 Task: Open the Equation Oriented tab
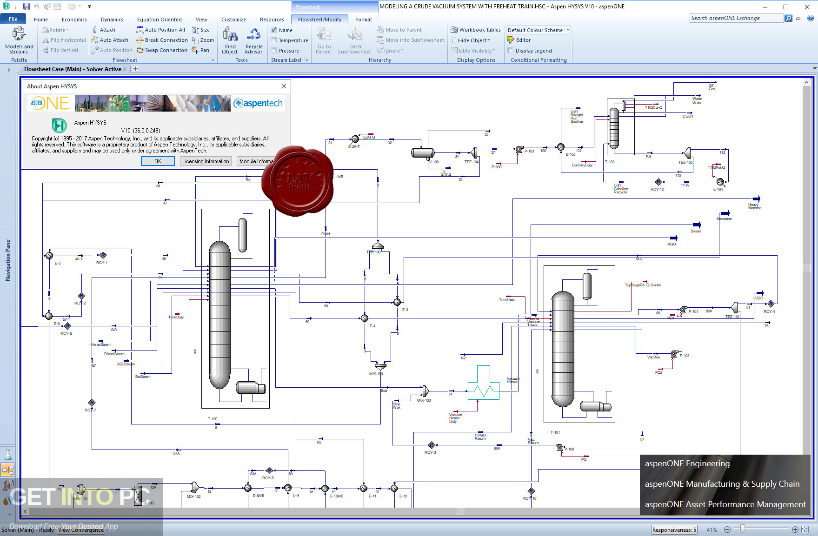[x=160, y=20]
